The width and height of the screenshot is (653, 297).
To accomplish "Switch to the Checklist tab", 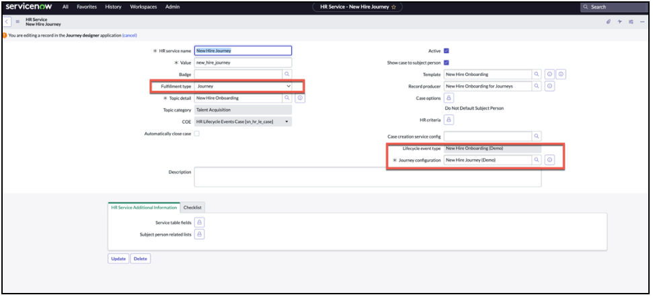I will point(192,207).
